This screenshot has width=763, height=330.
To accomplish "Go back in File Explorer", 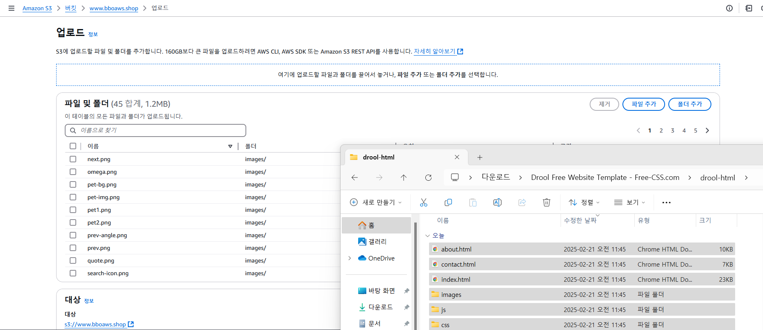I will [355, 177].
